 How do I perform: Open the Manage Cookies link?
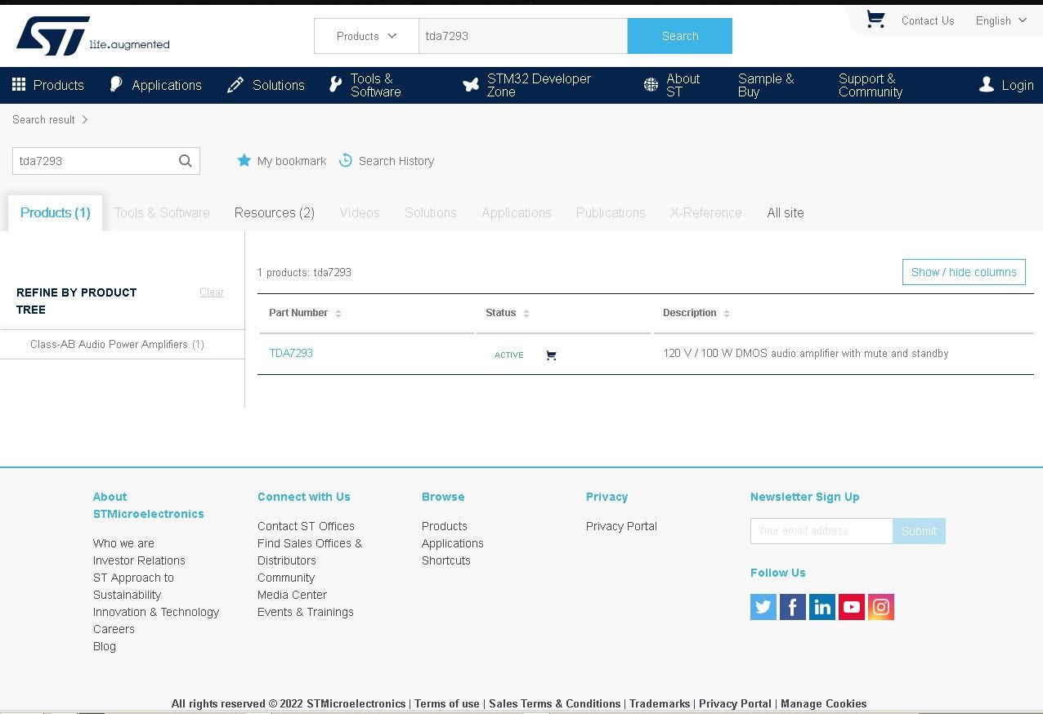823,703
